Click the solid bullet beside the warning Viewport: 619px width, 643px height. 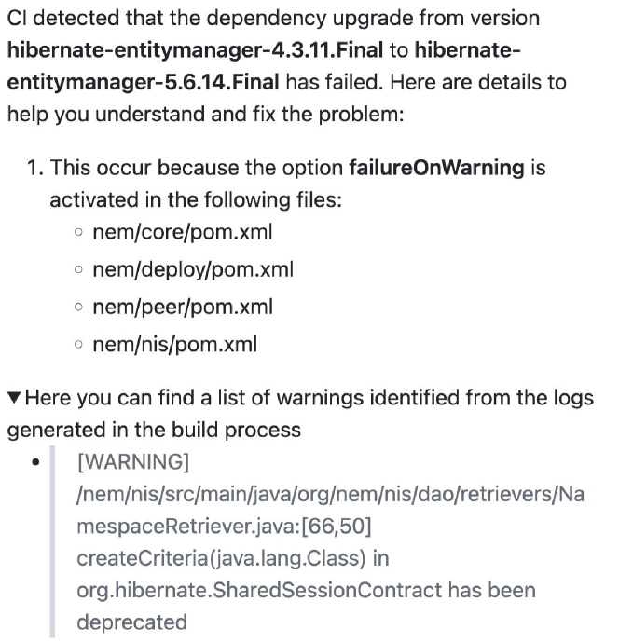pos(35,462)
